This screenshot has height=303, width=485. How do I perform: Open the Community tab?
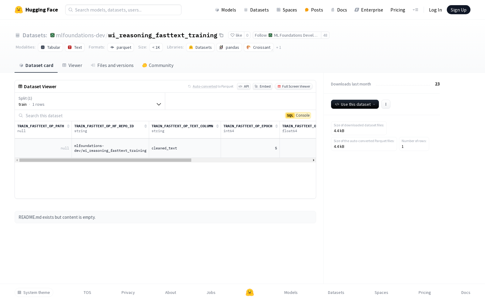click(158, 65)
